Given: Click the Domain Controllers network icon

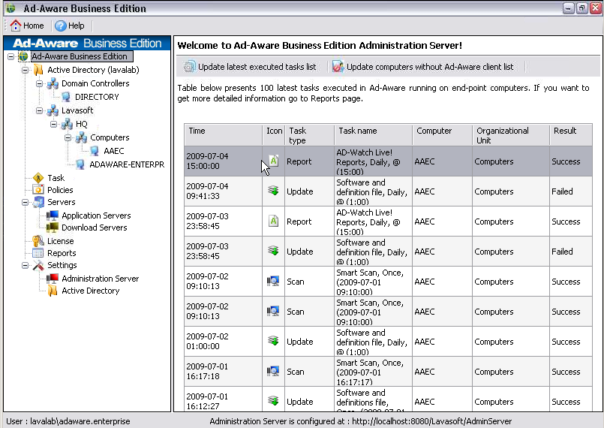Looking at the screenshot, I should click(53, 83).
